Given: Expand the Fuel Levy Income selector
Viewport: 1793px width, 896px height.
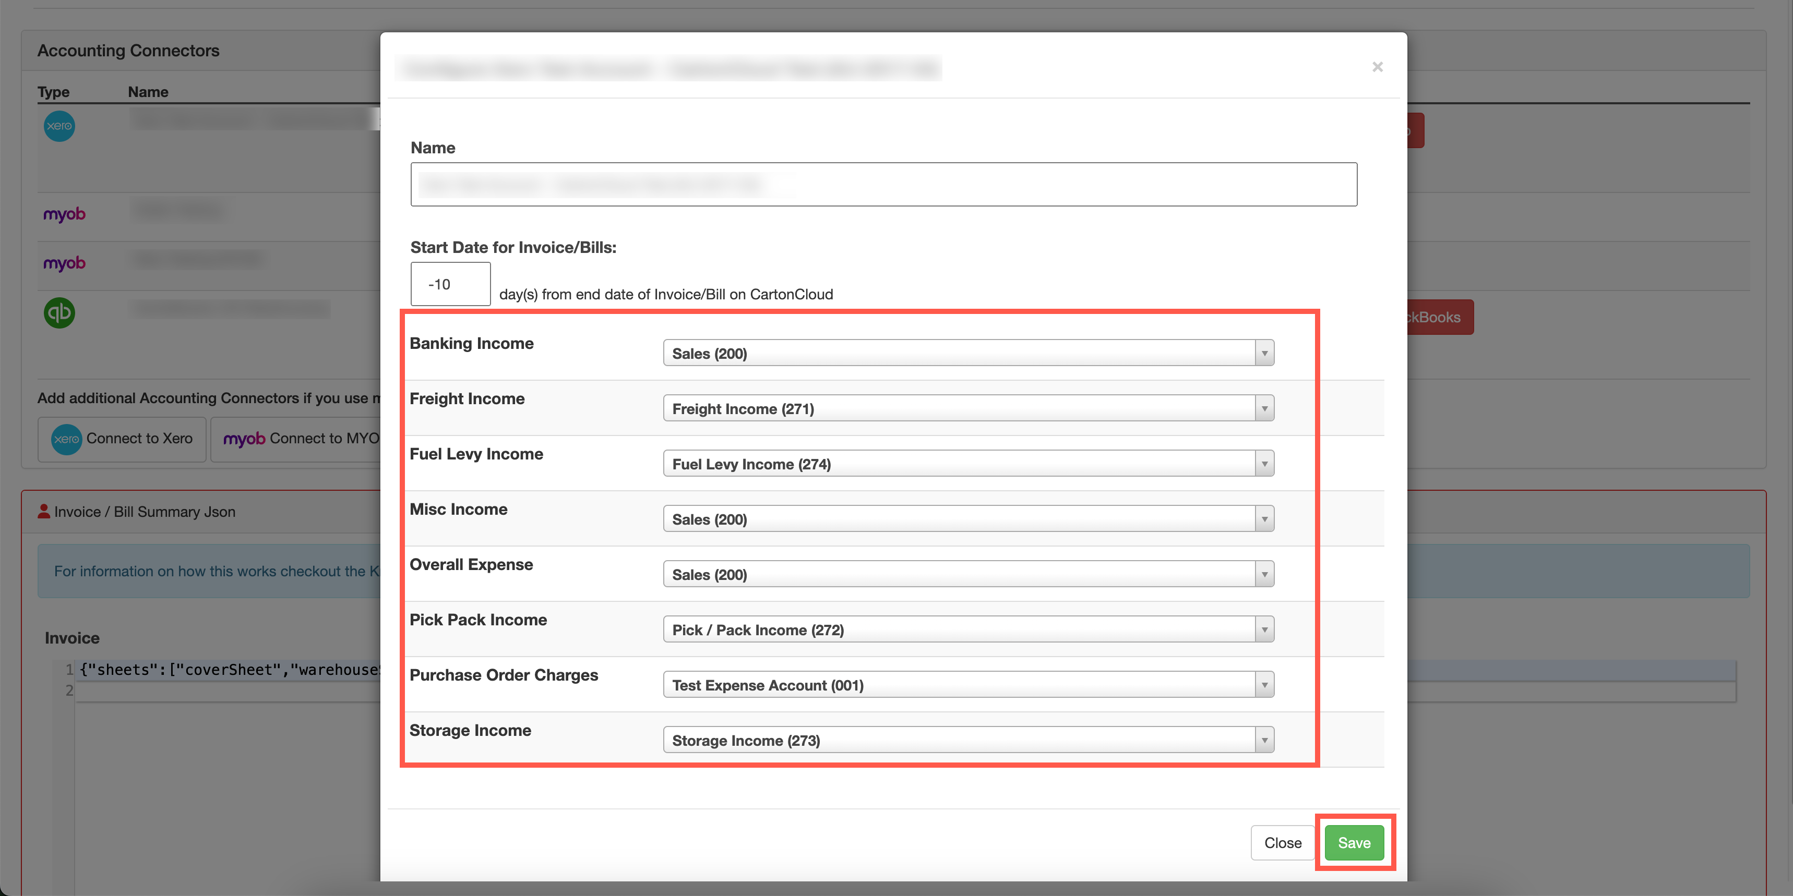Looking at the screenshot, I should pyautogui.click(x=1265, y=463).
